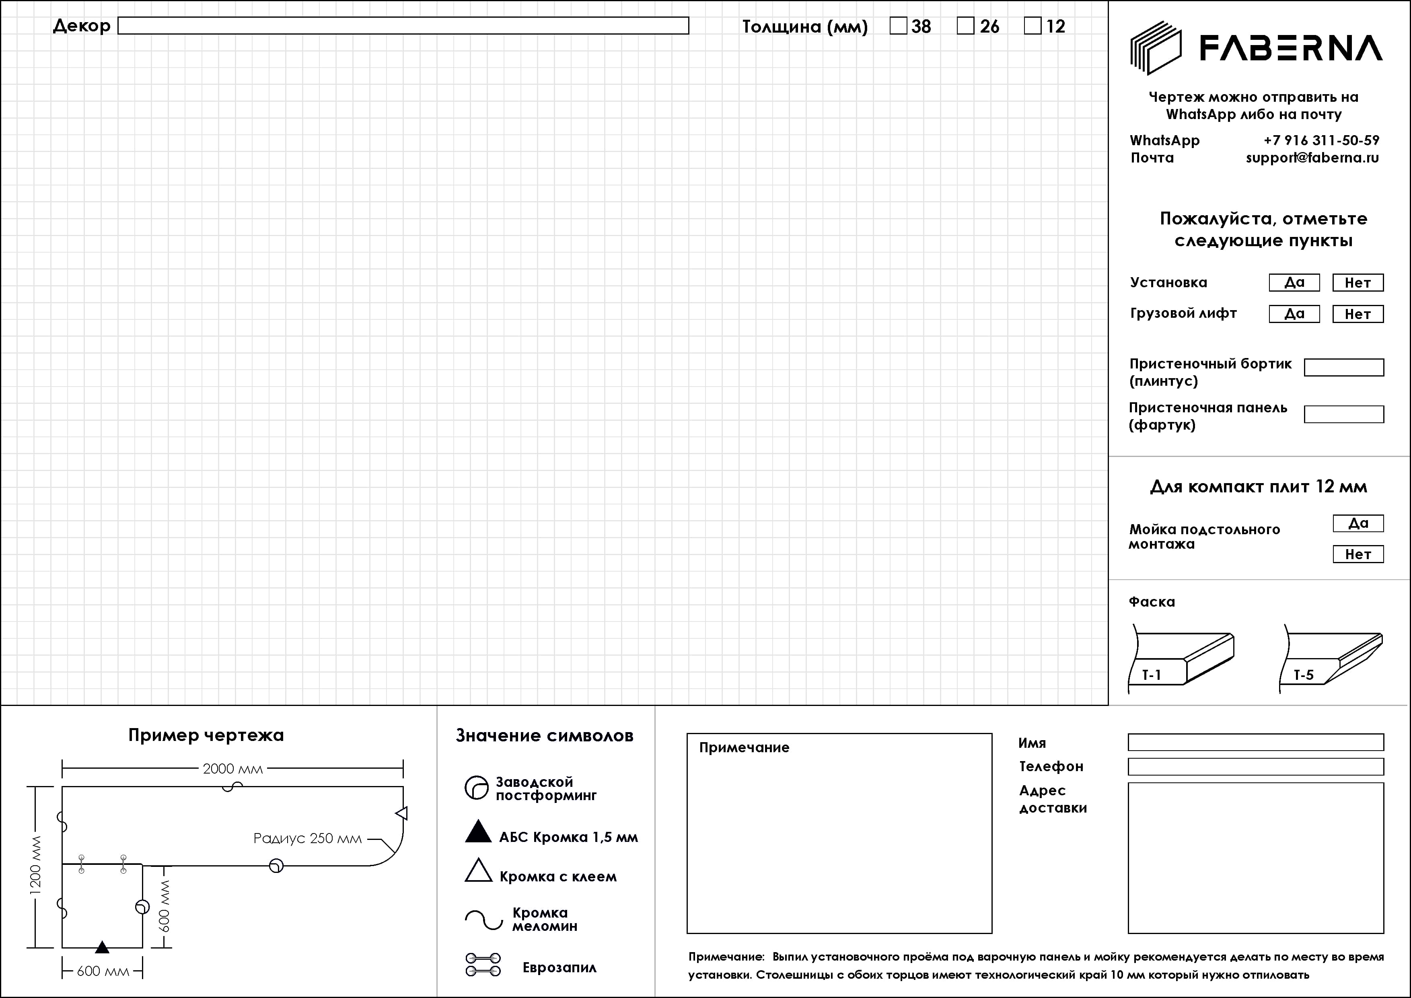Click the Кромка меломин legend text
Viewport: 1411px width, 998px height.
tap(545, 919)
